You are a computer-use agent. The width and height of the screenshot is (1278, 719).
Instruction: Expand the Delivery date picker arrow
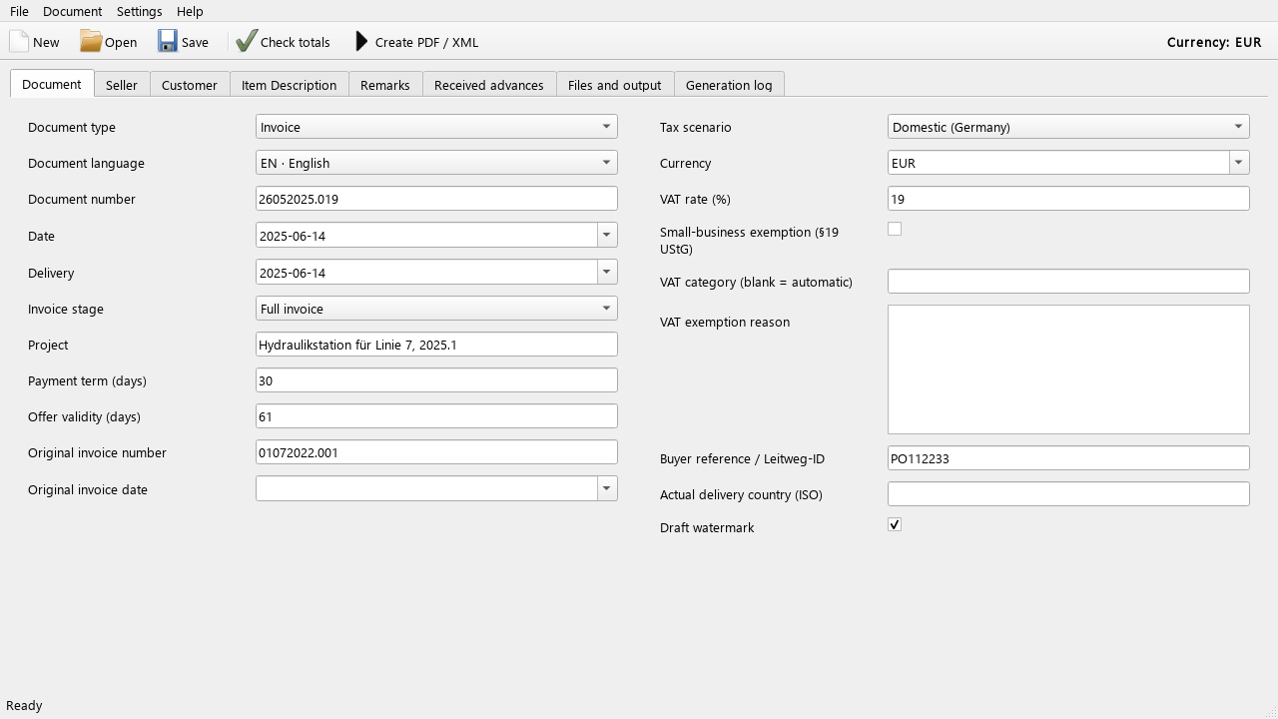point(607,273)
